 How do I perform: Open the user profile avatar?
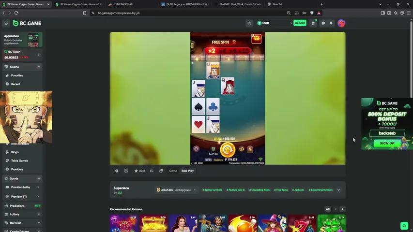click(x=341, y=23)
